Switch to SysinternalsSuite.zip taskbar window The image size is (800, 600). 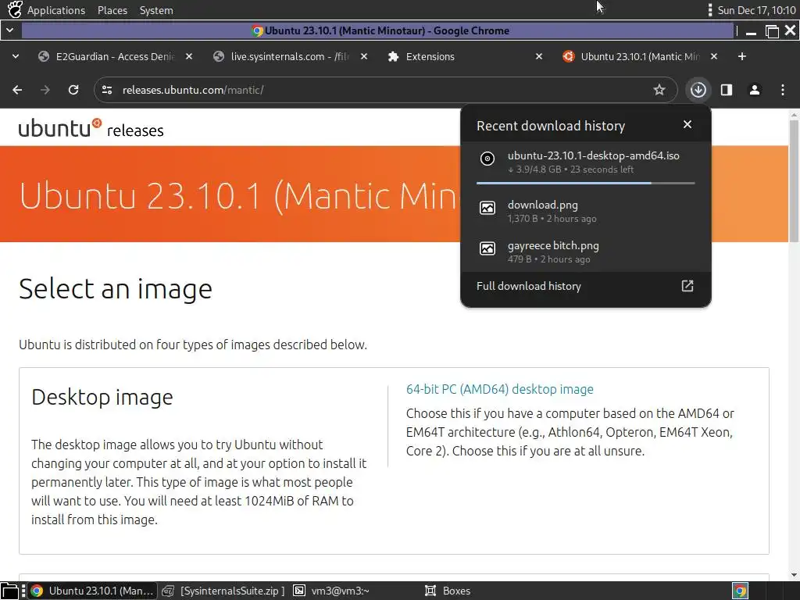tap(223, 591)
